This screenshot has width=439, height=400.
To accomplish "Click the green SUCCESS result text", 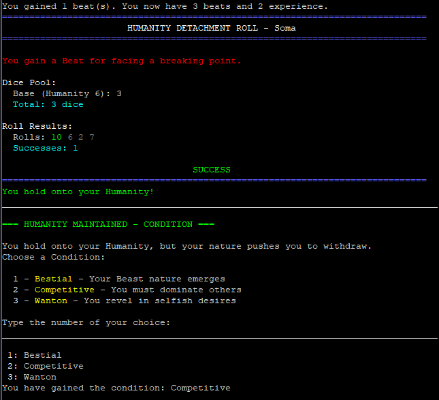I will pos(212,170).
